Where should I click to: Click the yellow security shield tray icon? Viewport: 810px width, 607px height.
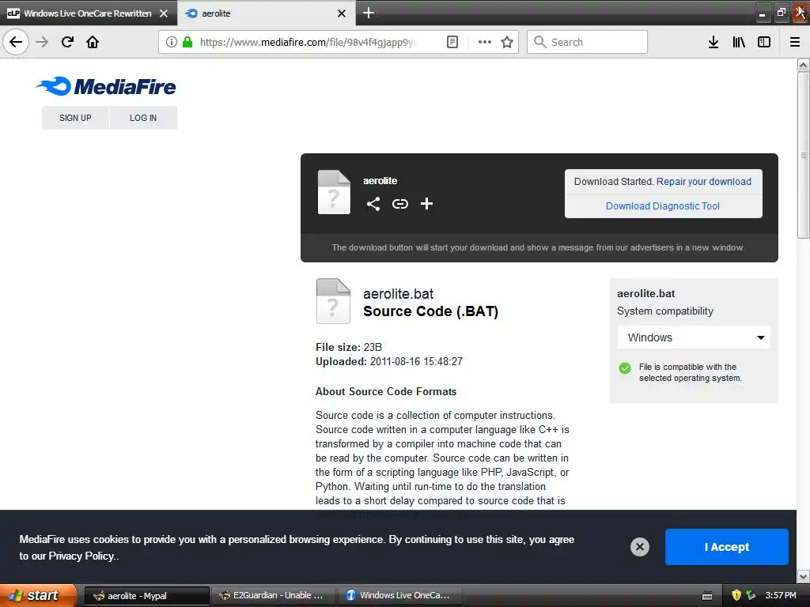[x=736, y=595]
